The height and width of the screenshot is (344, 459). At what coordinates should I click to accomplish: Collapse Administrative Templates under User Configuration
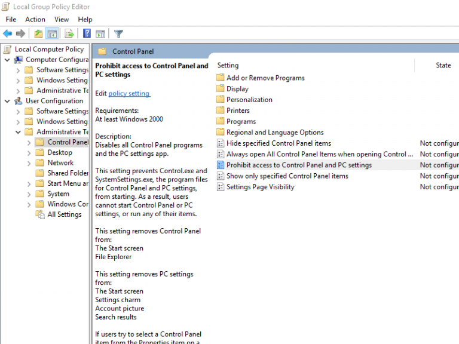tap(18, 132)
